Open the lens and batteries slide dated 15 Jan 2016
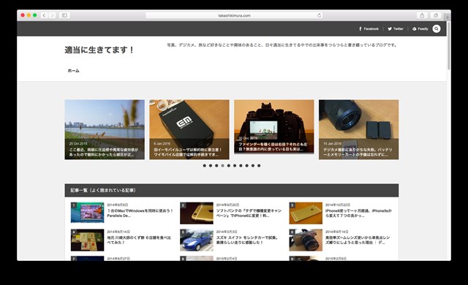This screenshot has width=468, height=285. (x=358, y=129)
